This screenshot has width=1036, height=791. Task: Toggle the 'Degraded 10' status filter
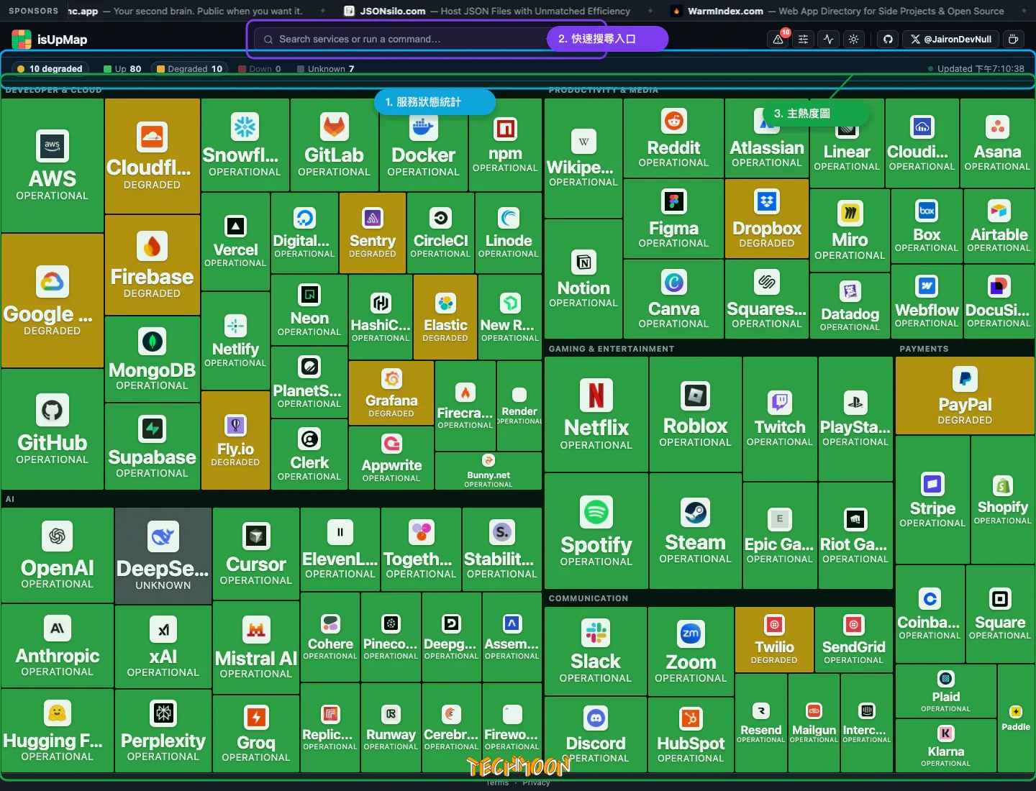(189, 68)
